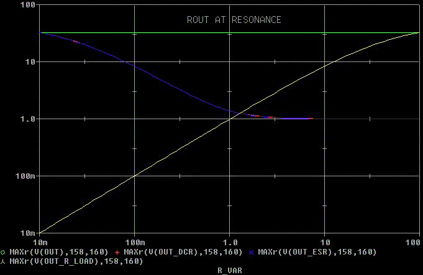This screenshot has height=275, width=423.
Task: Click the MAXr(V(OUT_DCR),158,160) legend text
Action: [x=183, y=253]
